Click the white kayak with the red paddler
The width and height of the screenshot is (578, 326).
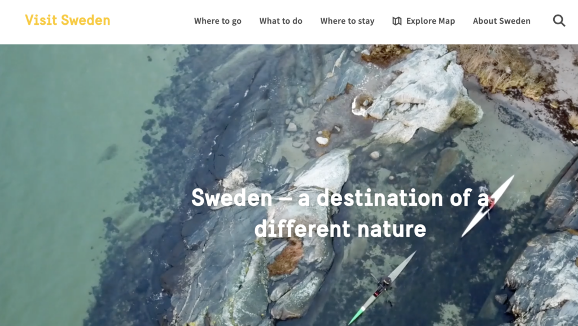point(488,206)
